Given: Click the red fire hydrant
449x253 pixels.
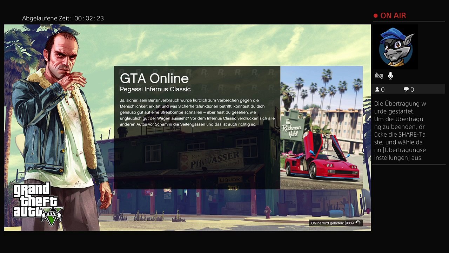Looking at the screenshot, I should 268,212.
